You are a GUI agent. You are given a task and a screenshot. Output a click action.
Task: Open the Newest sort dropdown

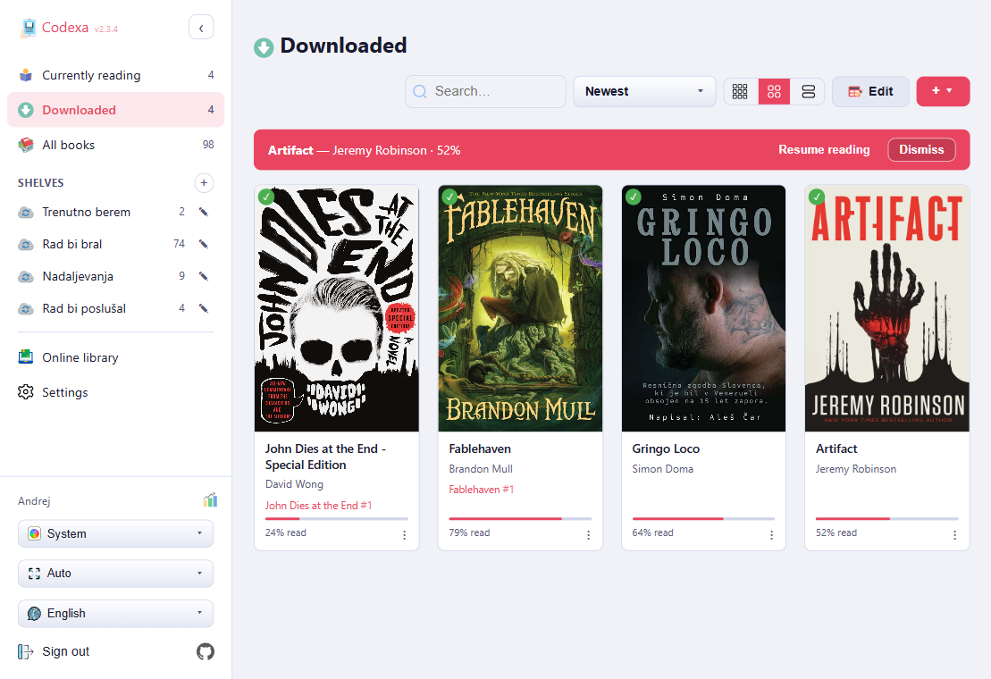(644, 92)
